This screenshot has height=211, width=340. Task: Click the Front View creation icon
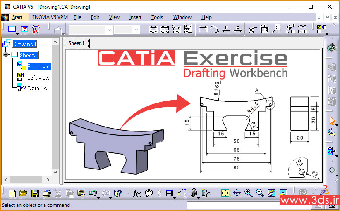(x=321, y=29)
